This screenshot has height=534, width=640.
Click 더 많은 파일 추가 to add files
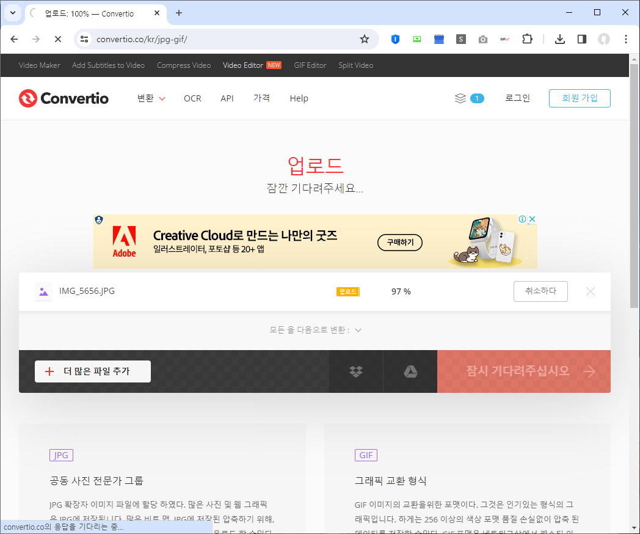click(x=92, y=371)
